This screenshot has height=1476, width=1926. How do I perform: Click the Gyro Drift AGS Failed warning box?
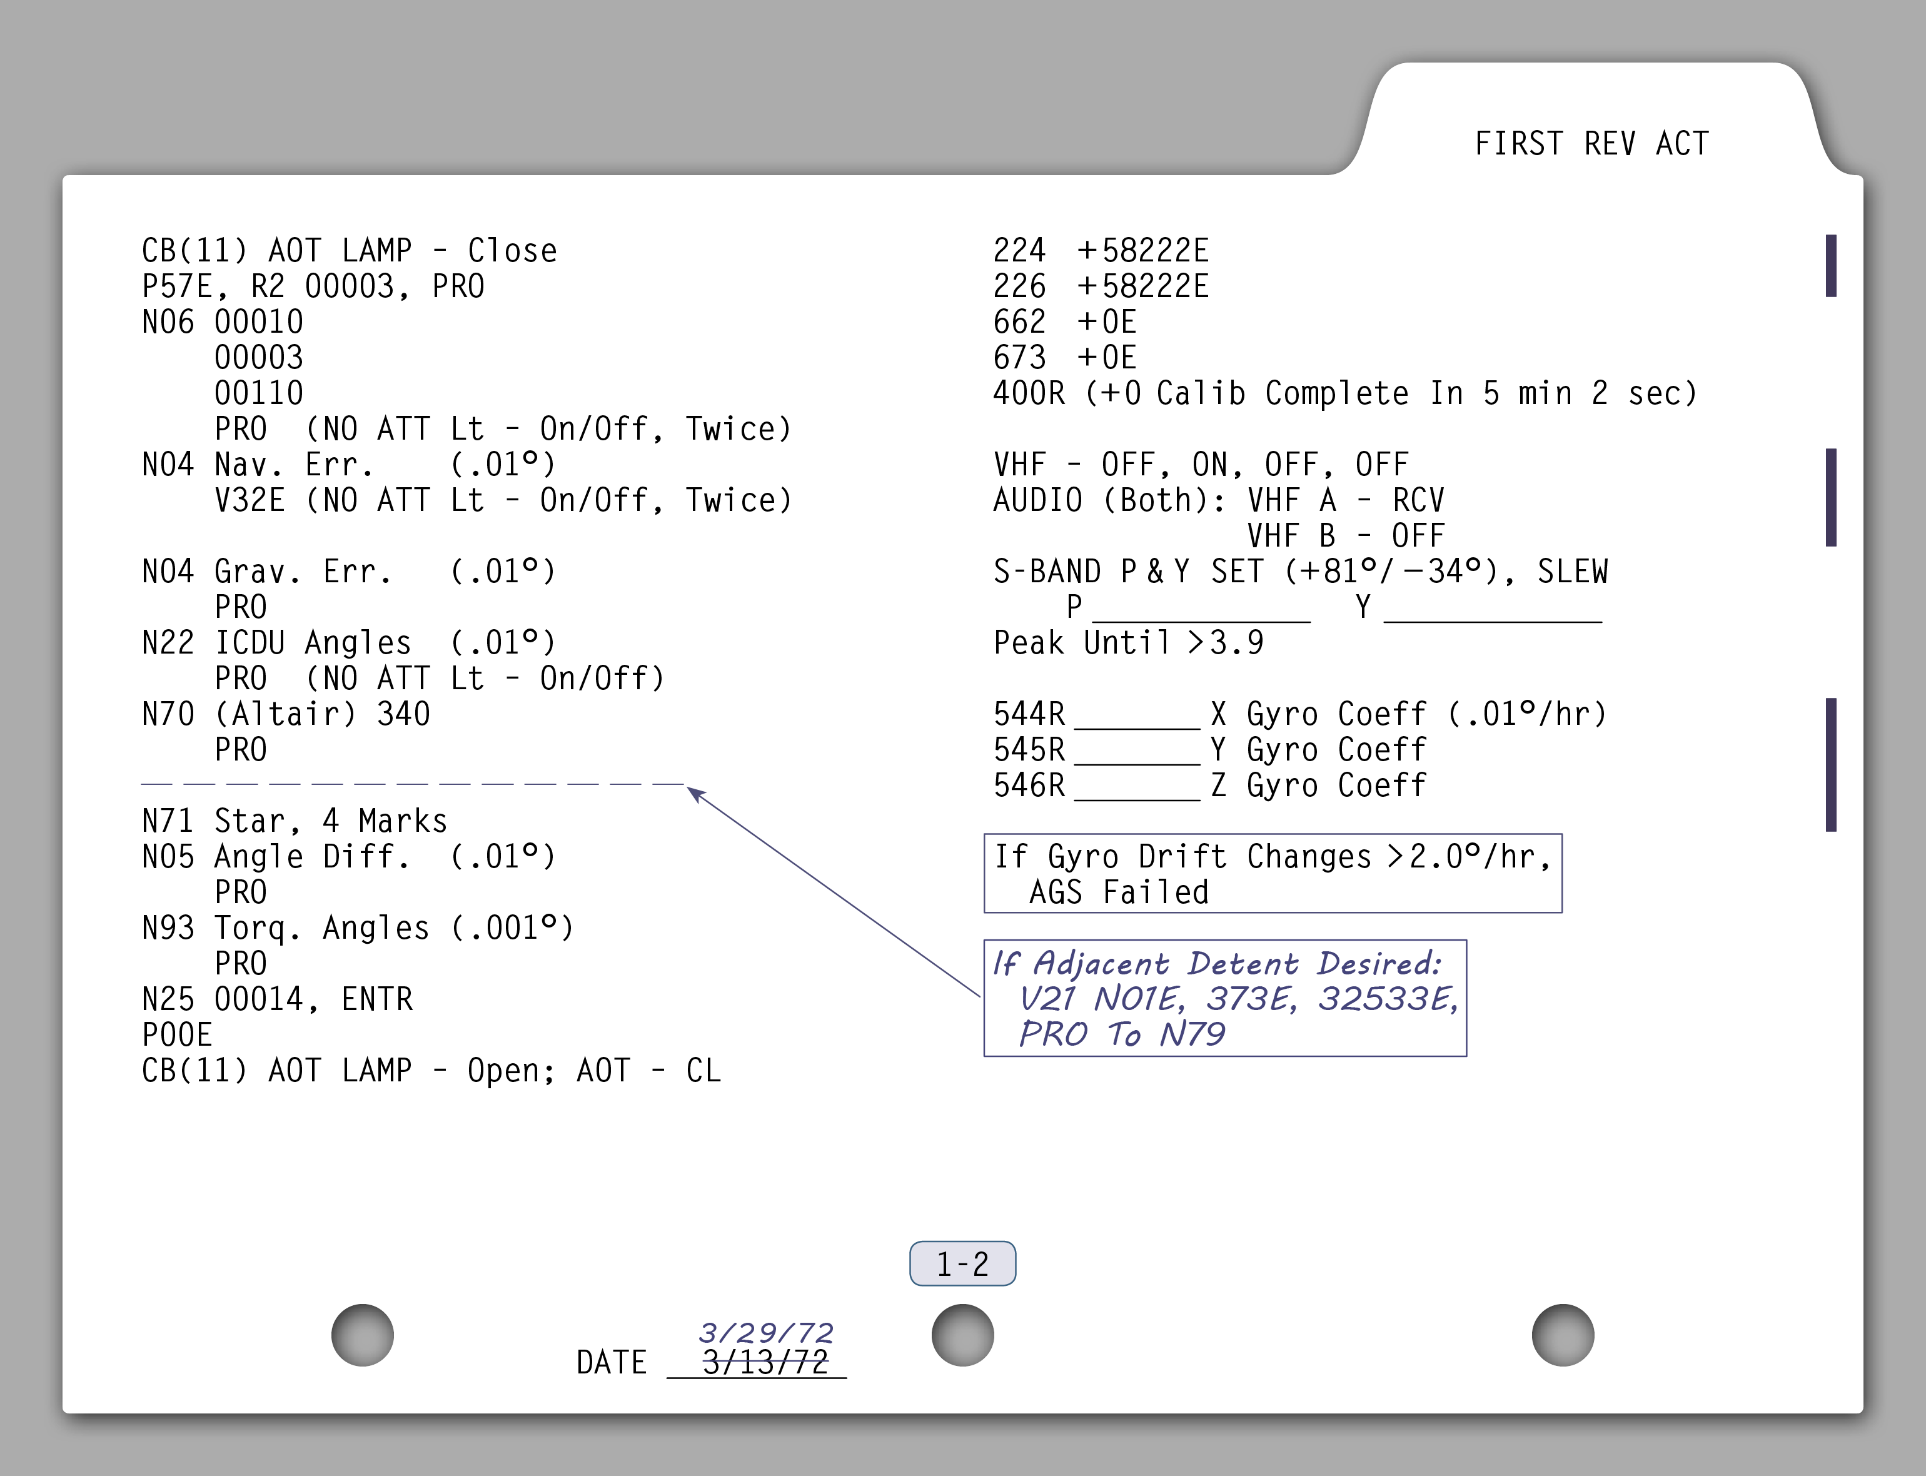(1272, 873)
